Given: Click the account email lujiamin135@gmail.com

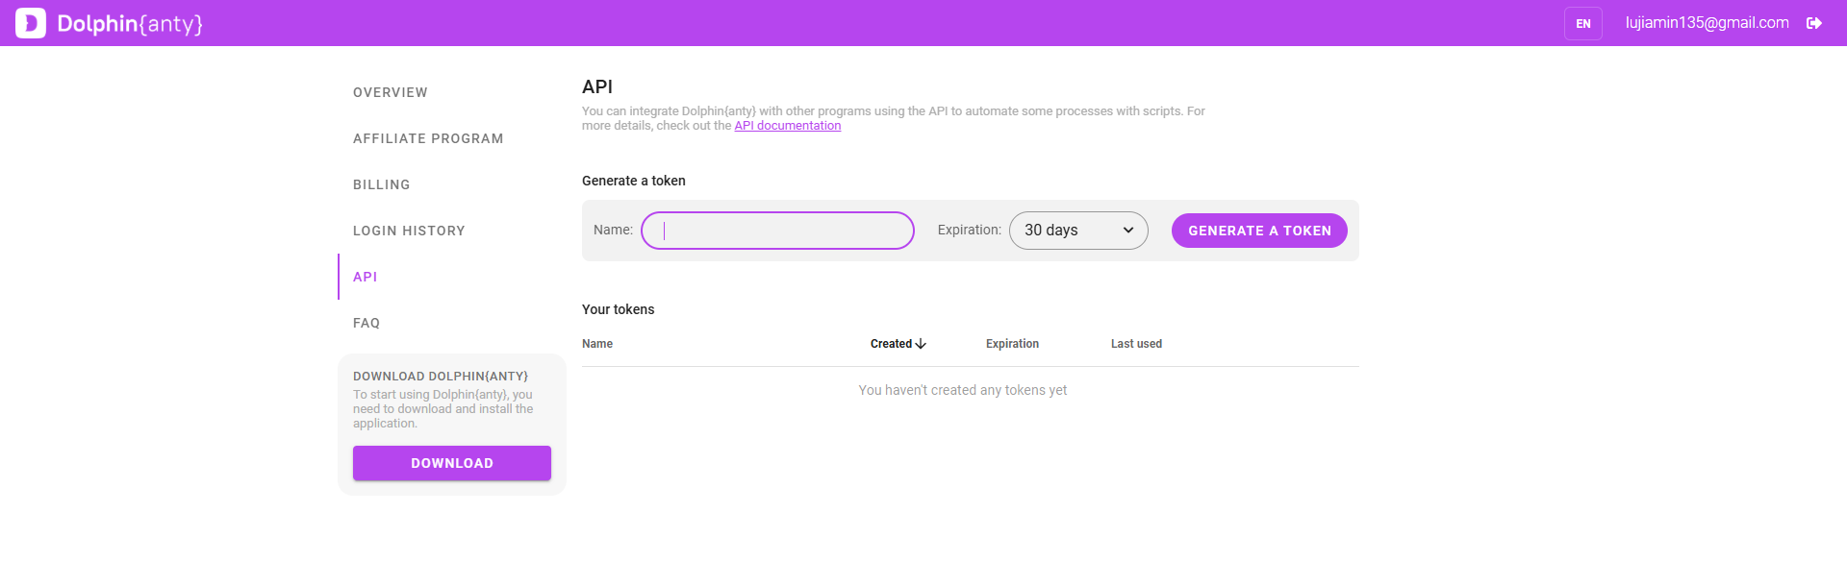Looking at the screenshot, I should [x=1708, y=23].
